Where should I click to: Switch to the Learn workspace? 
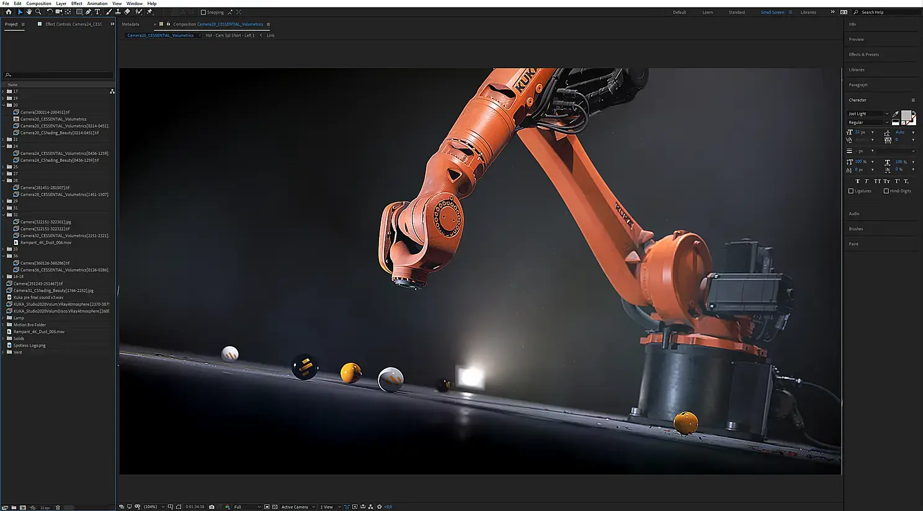point(707,12)
